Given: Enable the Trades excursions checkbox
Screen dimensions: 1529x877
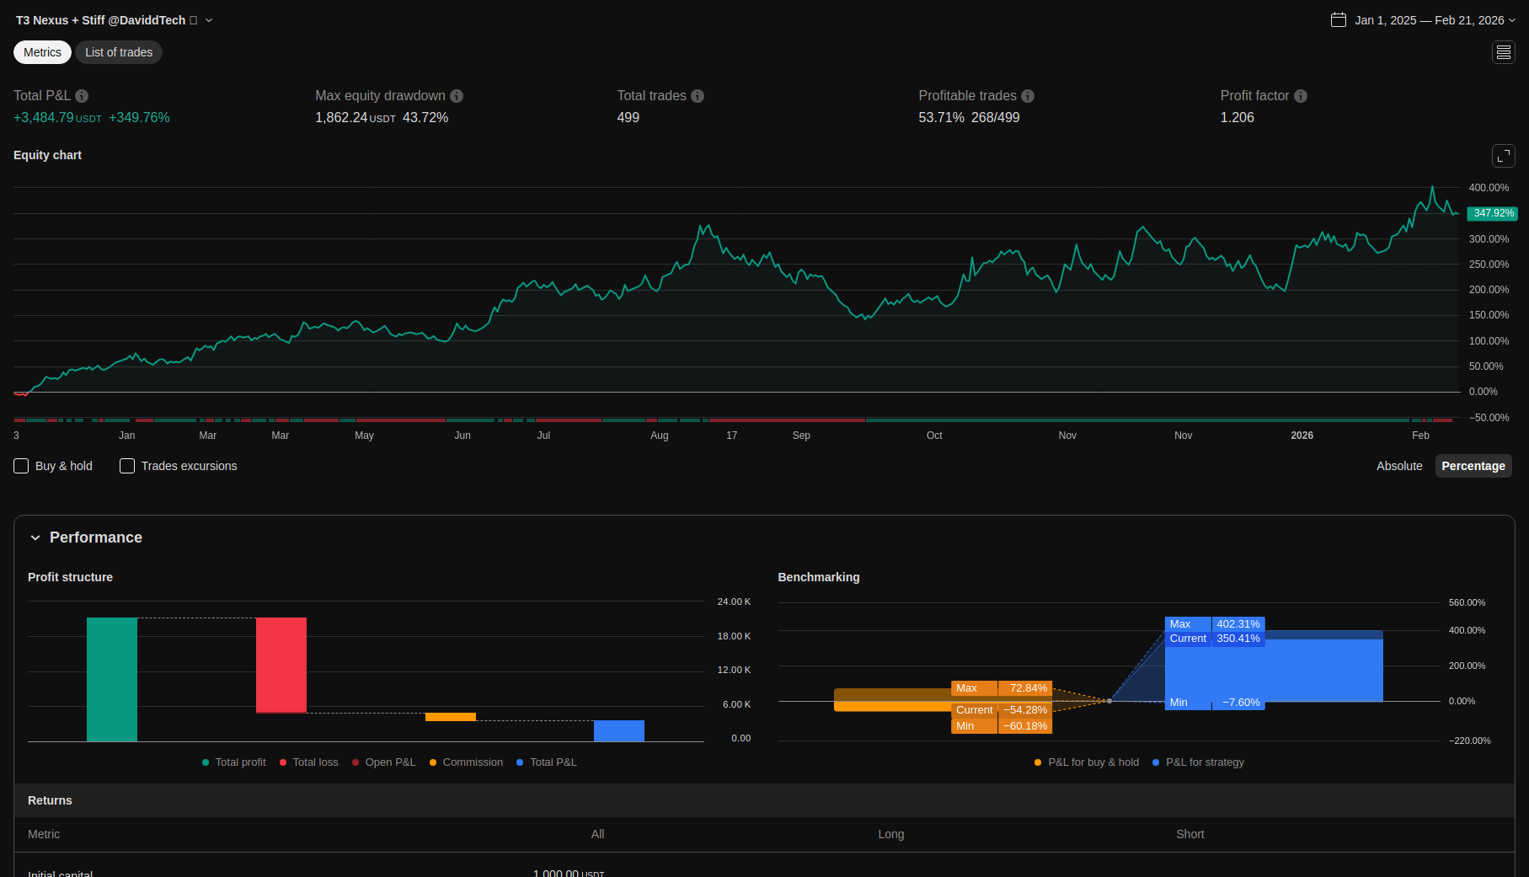Looking at the screenshot, I should [x=127, y=466].
